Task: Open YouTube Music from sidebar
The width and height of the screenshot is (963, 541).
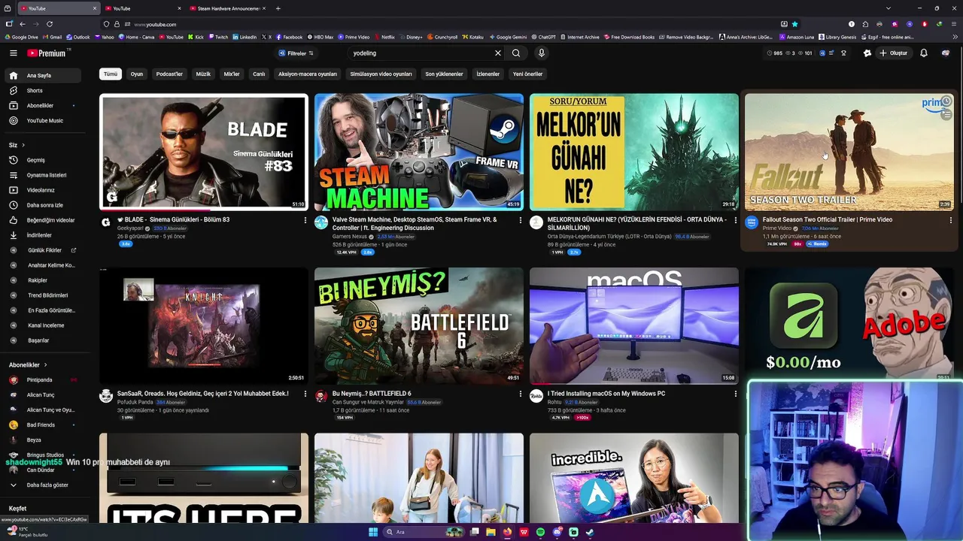Action: [x=41, y=121]
